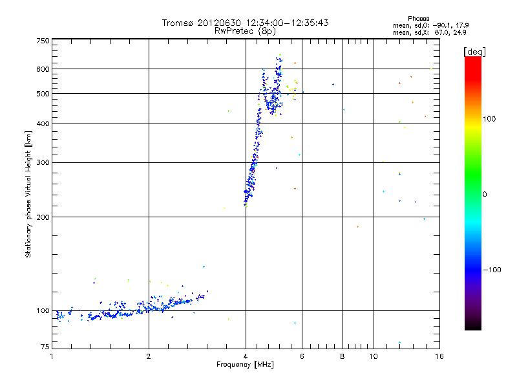
Task: Click the y-axis tick label "75"
Action: pyautogui.click(x=45, y=347)
